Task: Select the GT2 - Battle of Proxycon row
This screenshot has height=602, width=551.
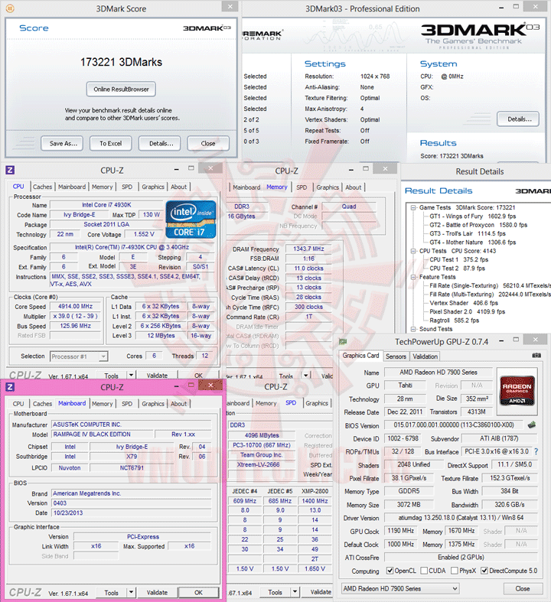Action: pos(478,225)
